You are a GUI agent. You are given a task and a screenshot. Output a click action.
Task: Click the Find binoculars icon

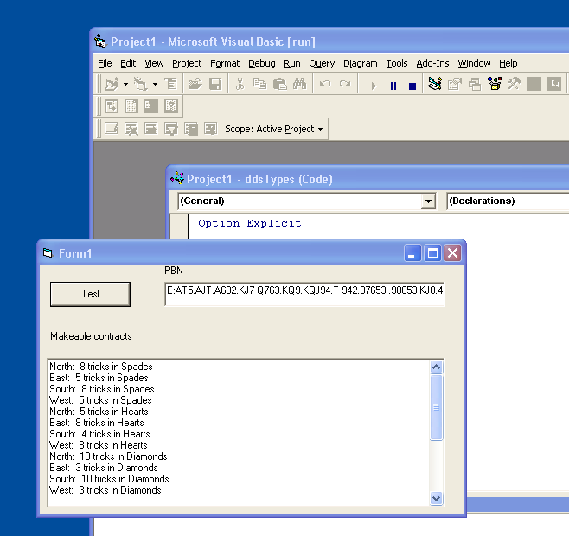coord(300,84)
